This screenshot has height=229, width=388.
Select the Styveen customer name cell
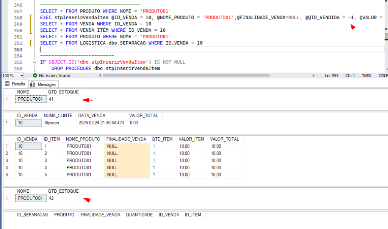pos(58,123)
